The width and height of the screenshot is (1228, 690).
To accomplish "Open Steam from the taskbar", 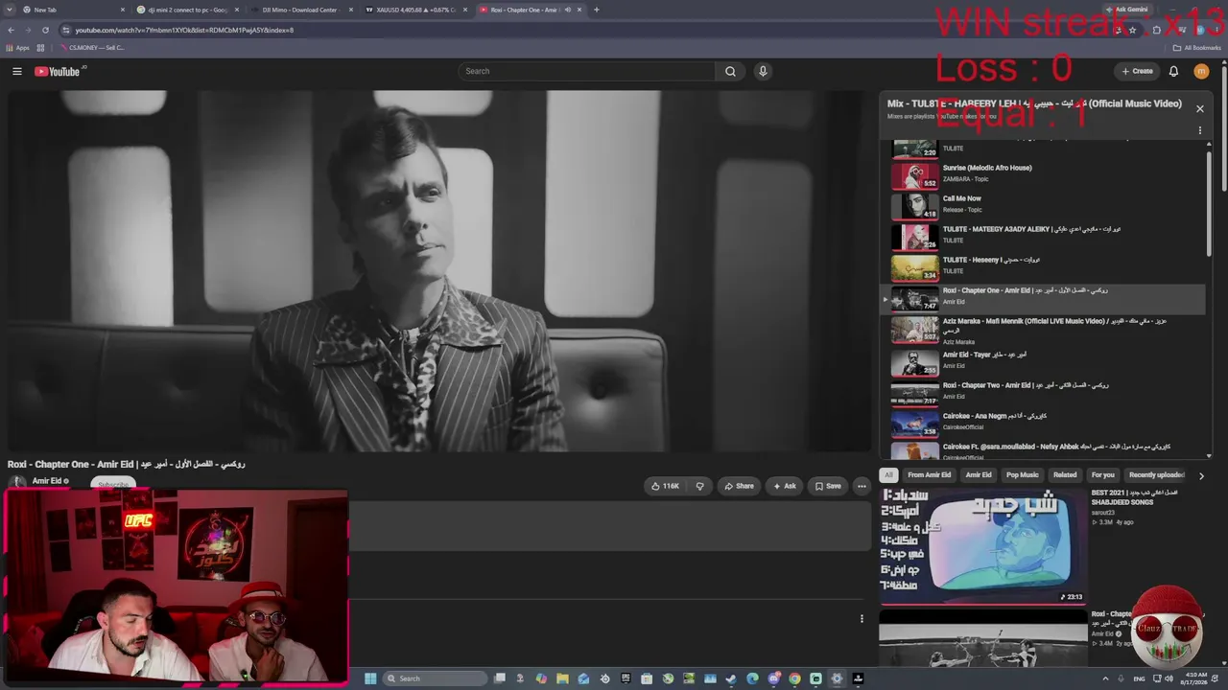I will click(x=731, y=678).
